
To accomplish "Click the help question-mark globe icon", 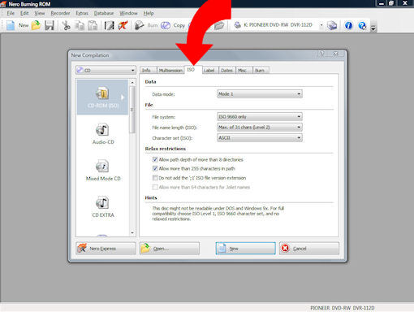I will (x=362, y=25).
